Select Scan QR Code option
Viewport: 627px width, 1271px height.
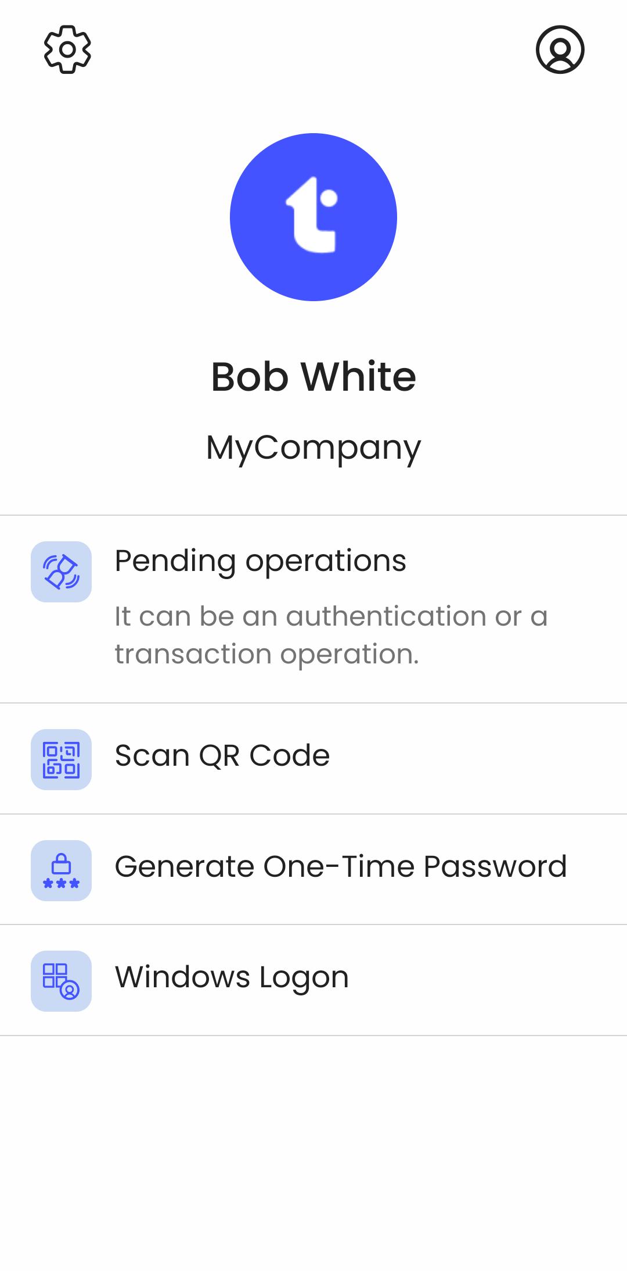click(313, 759)
